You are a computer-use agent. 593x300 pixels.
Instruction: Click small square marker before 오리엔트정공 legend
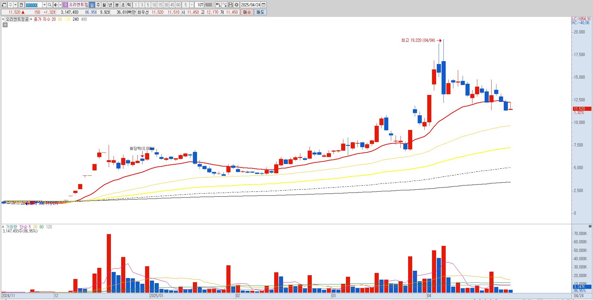[x=3, y=19]
